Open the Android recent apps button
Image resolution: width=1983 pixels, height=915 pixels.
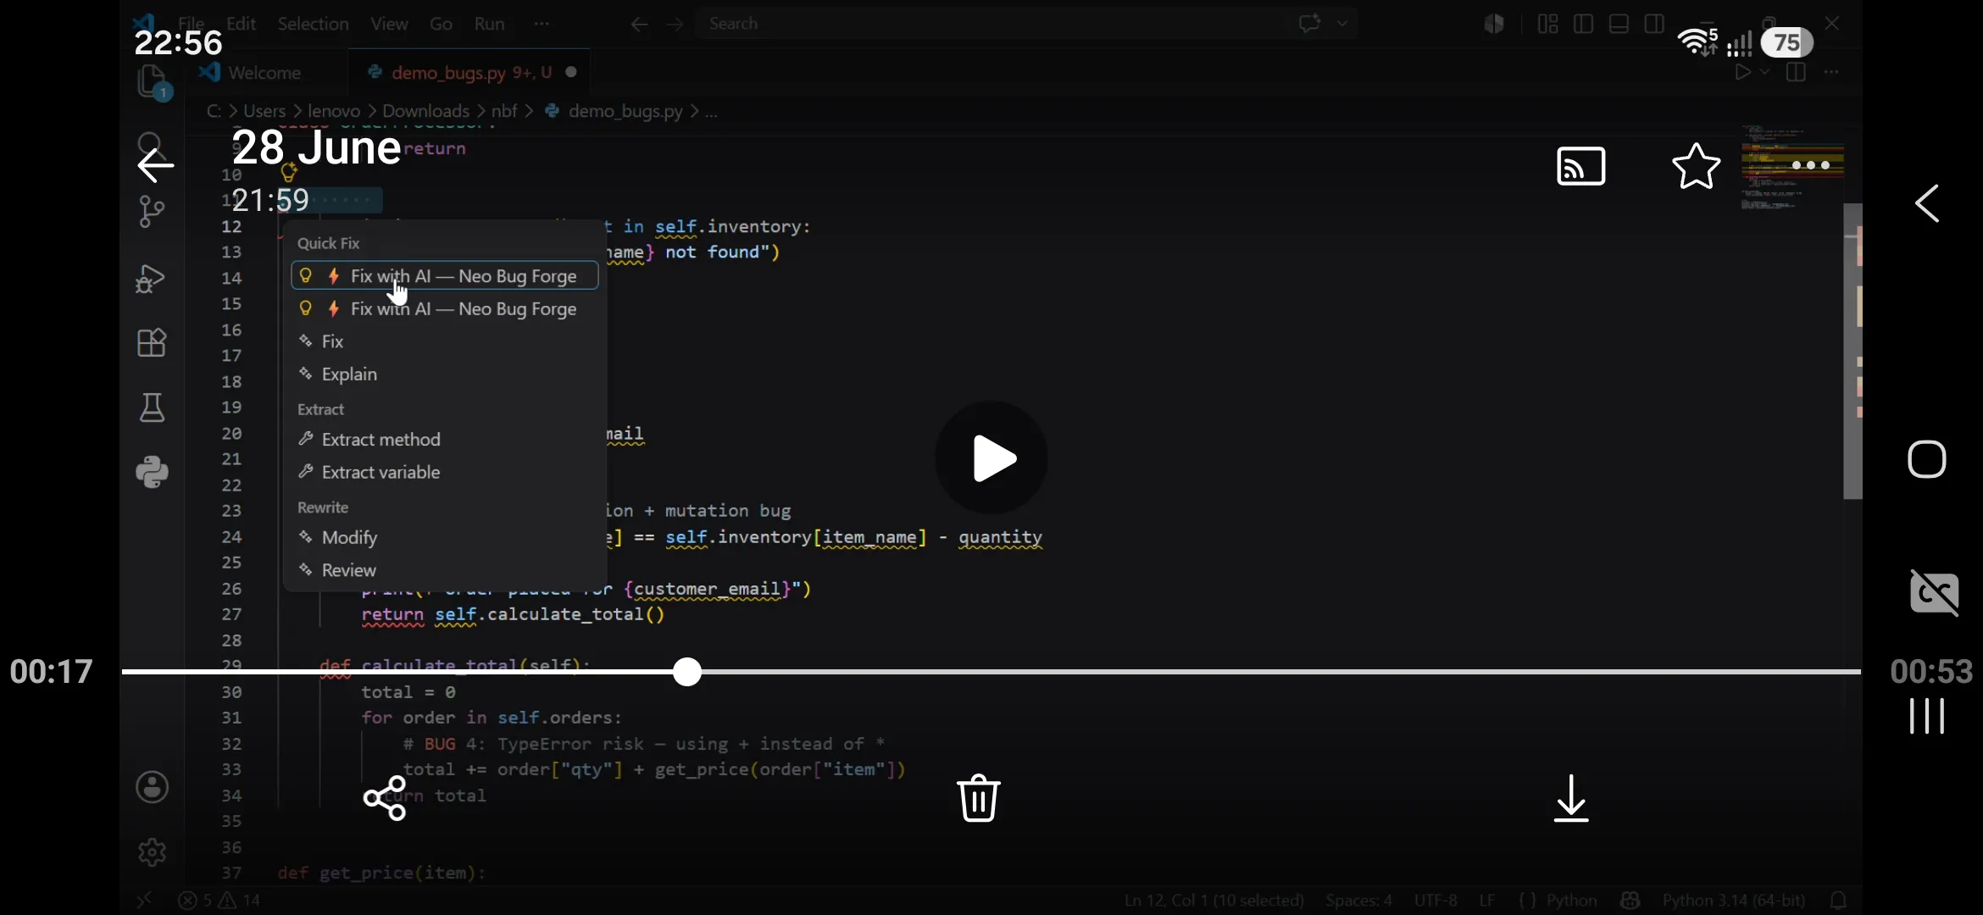pos(1927,716)
